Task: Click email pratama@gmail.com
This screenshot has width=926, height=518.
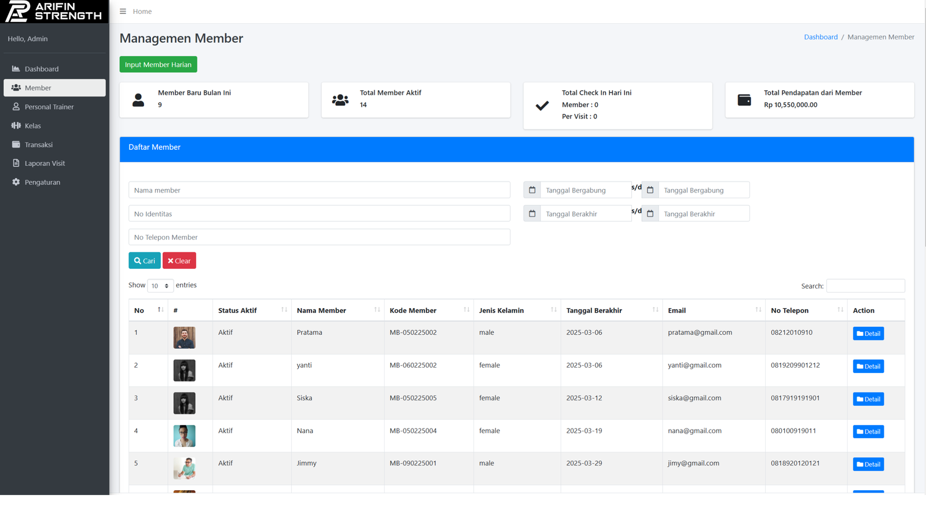Action: (x=700, y=332)
